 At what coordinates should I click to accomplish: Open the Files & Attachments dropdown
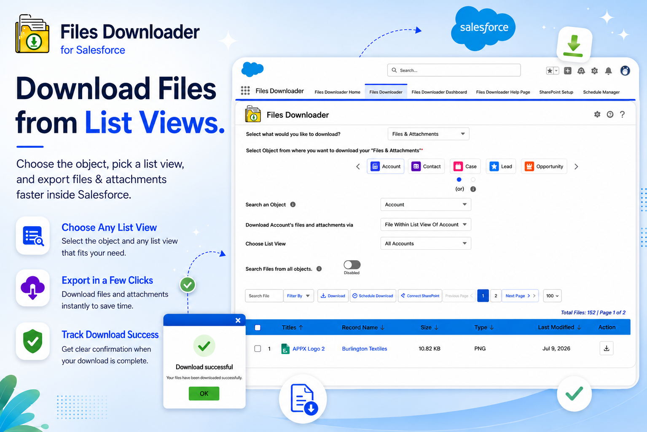point(428,134)
